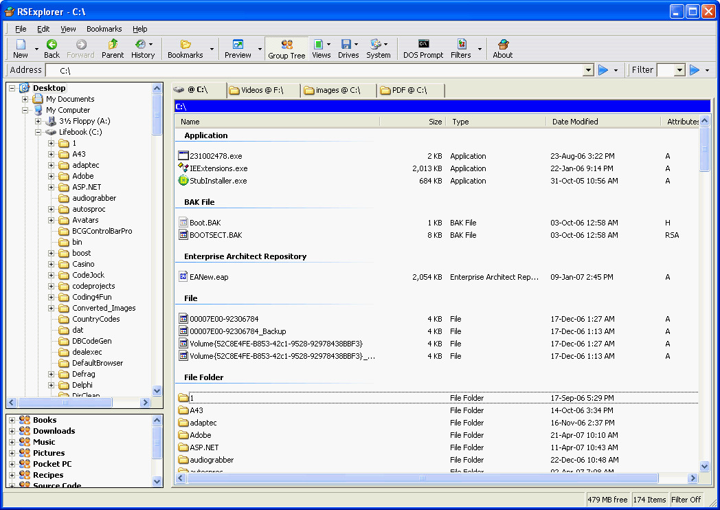Click the file list scroll down arrow
Screen dimensions: 720x510
tap(704, 466)
